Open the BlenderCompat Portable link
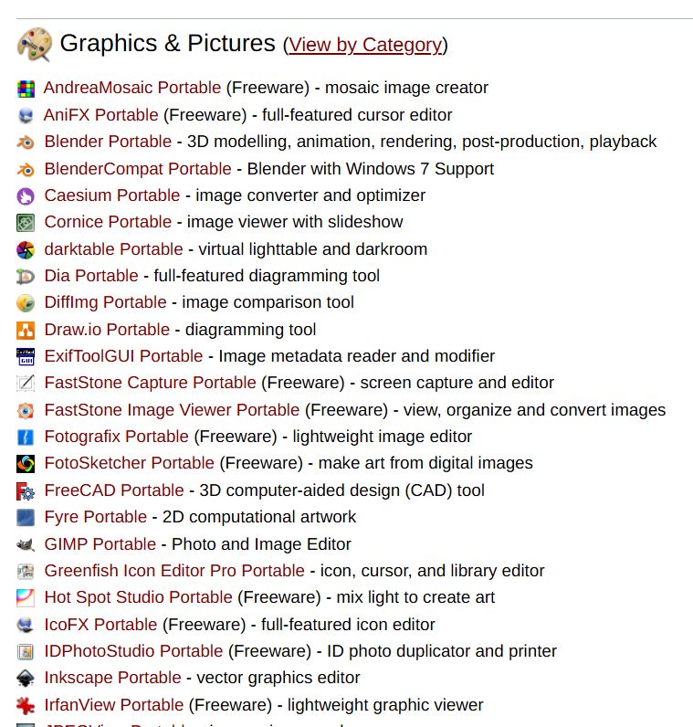Screen dimensions: 693x727 click(138, 169)
